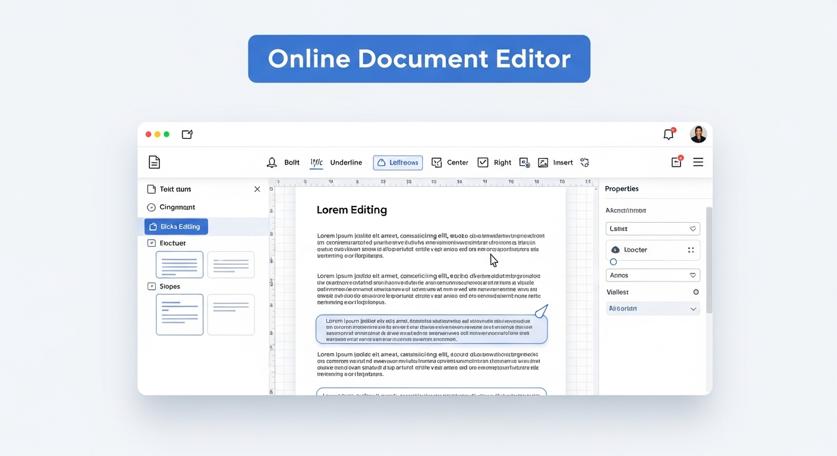
Task: Toggle the Viallest radio indicator
Action: (696, 292)
